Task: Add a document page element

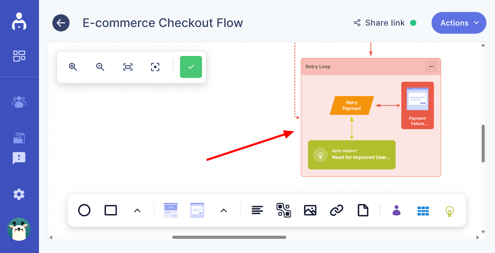Action: pyautogui.click(x=363, y=210)
